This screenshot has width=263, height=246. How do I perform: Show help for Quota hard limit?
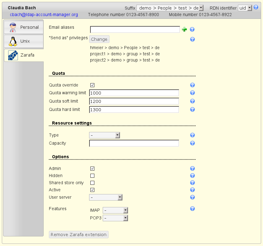click(x=192, y=109)
